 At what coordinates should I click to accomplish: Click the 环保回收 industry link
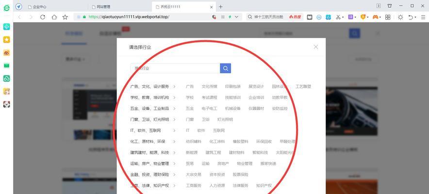[264, 142]
